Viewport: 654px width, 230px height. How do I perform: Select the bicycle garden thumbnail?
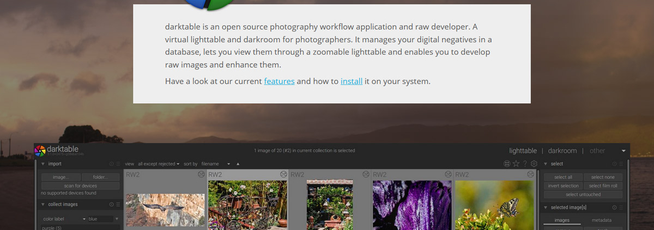click(x=247, y=205)
